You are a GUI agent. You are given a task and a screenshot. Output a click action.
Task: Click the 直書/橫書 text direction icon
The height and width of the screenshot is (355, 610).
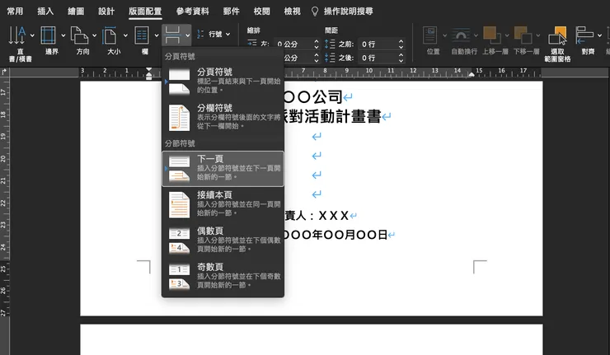point(17,35)
